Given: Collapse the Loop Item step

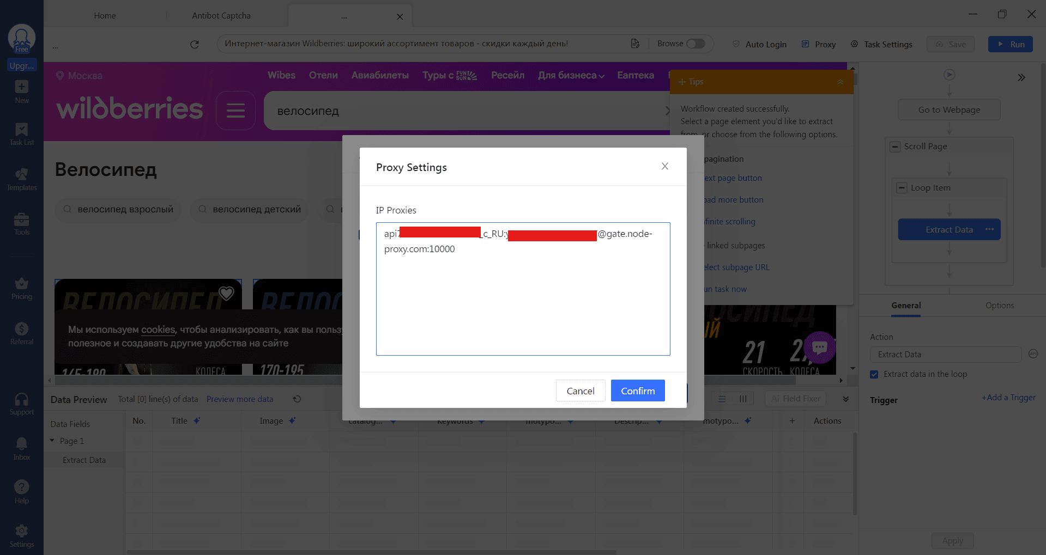Looking at the screenshot, I should click(902, 188).
